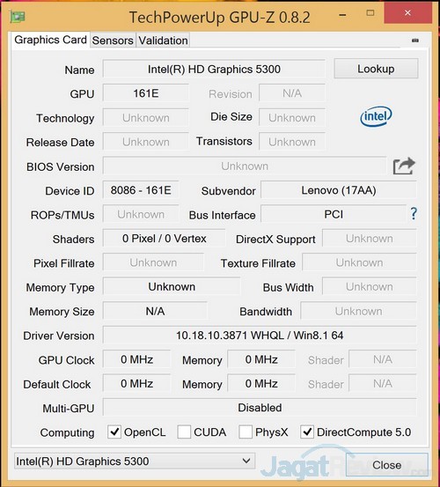The width and height of the screenshot is (440, 487).
Task: Switch to the Graphics Card tab
Action: 50,40
